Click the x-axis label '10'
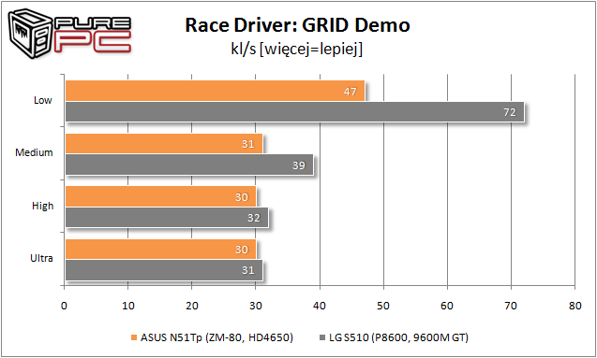The width and height of the screenshot is (597, 358). point(128,306)
